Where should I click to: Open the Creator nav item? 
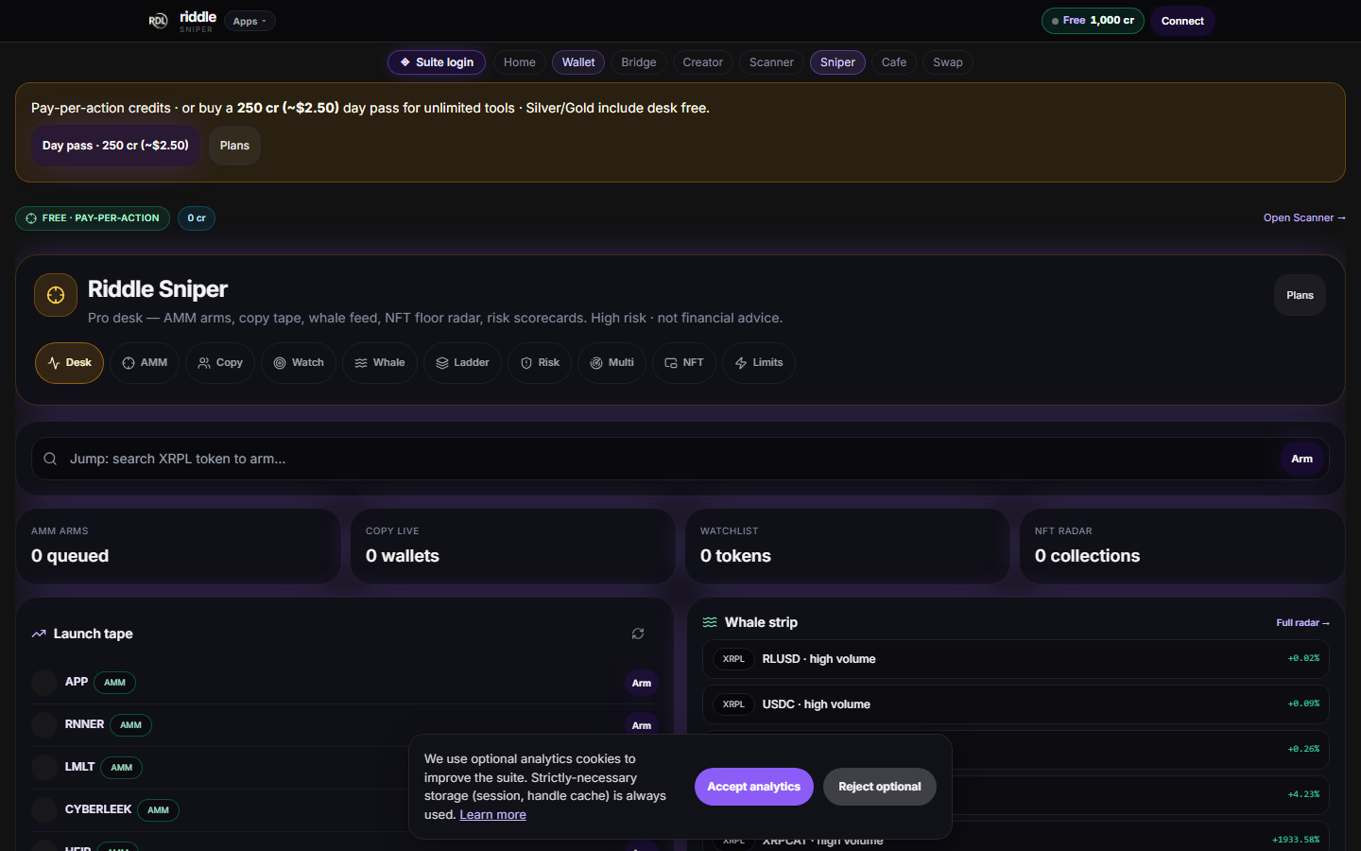(x=703, y=62)
